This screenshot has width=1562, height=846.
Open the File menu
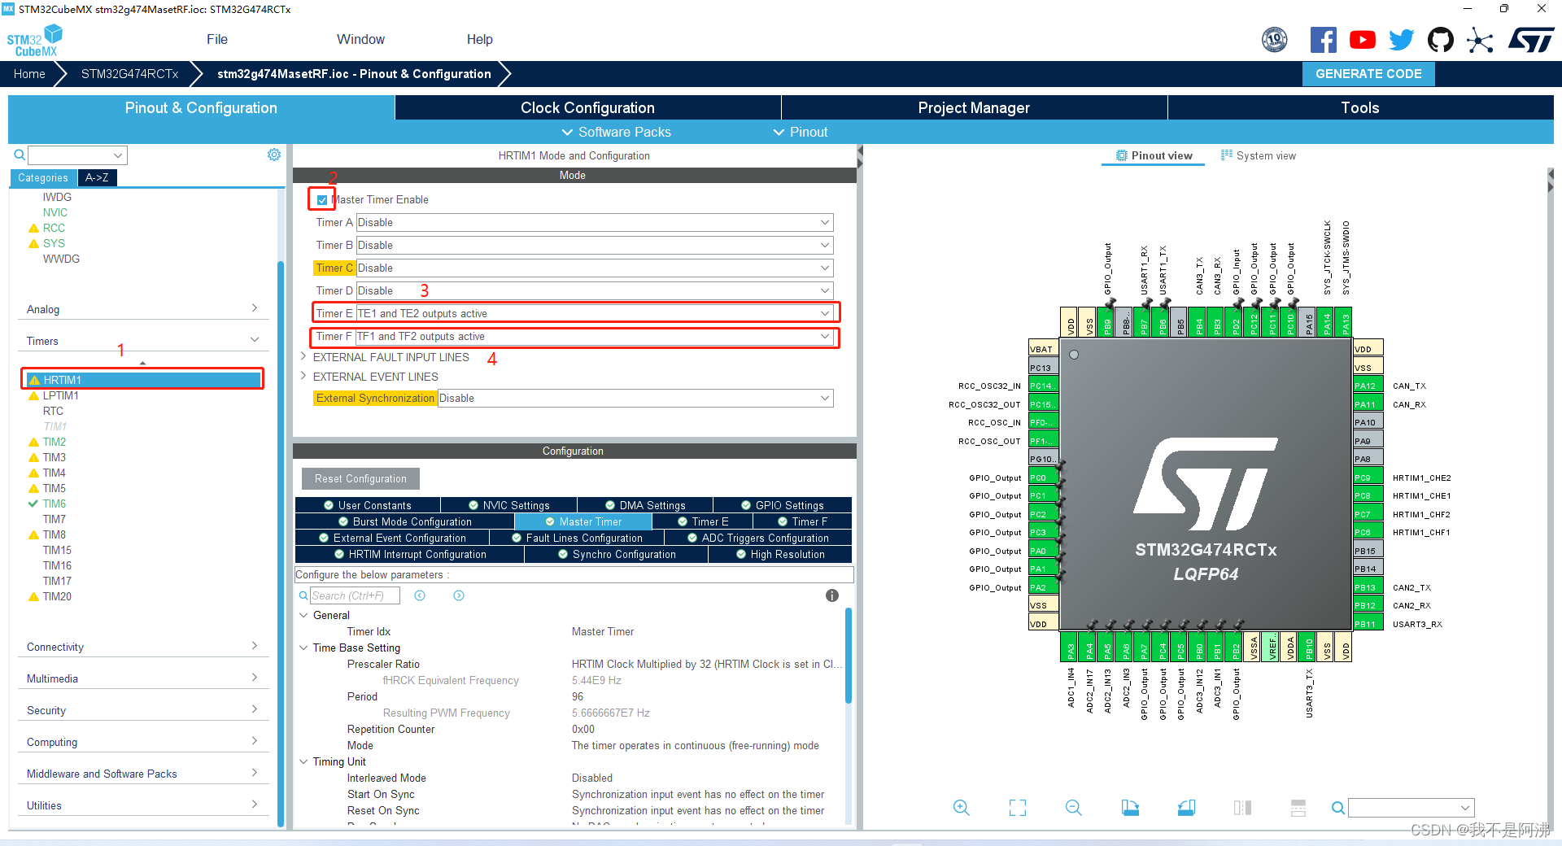point(217,40)
